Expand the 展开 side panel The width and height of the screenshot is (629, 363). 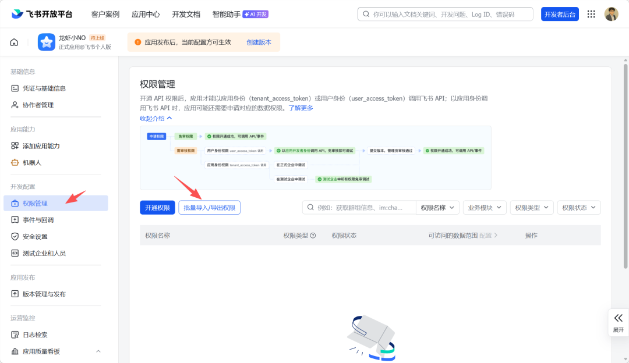[618, 322]
